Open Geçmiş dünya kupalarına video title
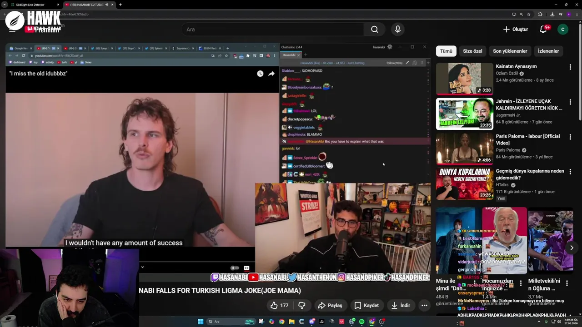Viewport: 582px width, 327px height. click(530, 174)
